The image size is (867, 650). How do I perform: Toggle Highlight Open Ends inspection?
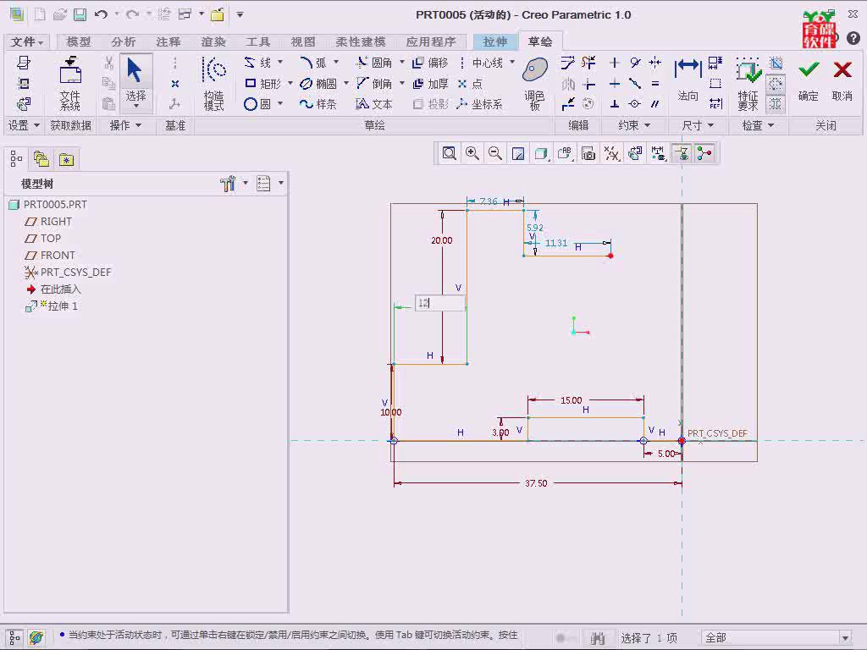[776, 84]
